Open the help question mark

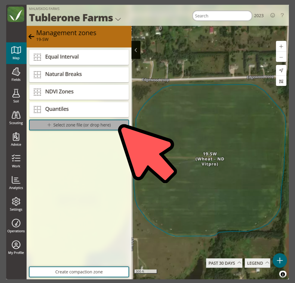(282, 15)
